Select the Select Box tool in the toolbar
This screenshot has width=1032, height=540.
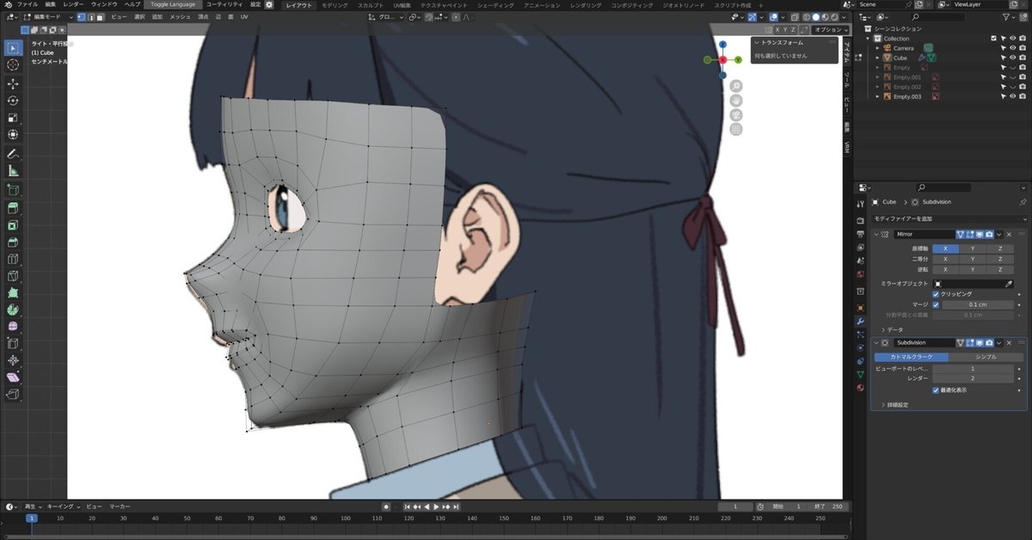13,47
